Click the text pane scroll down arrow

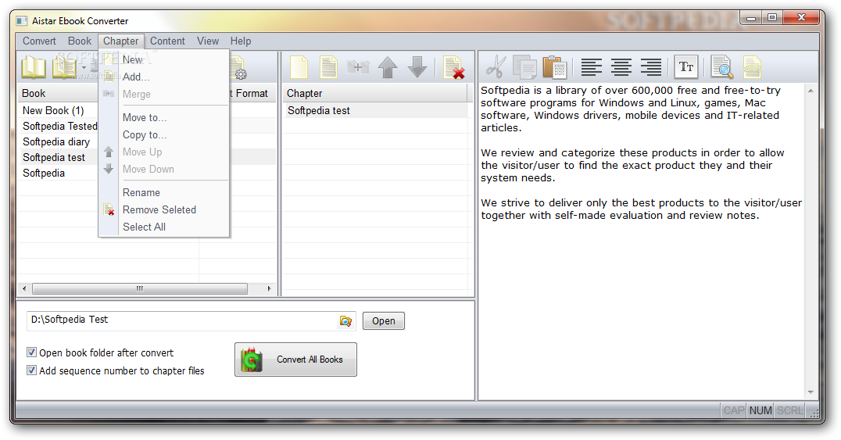[811, 392]
